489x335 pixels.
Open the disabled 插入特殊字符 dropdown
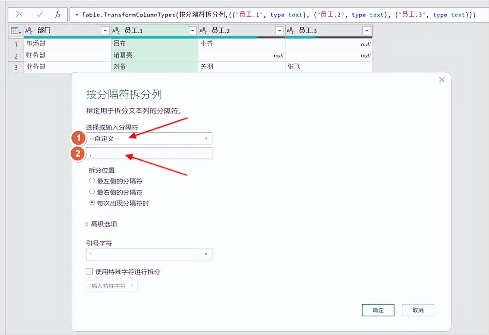(112, 286)
